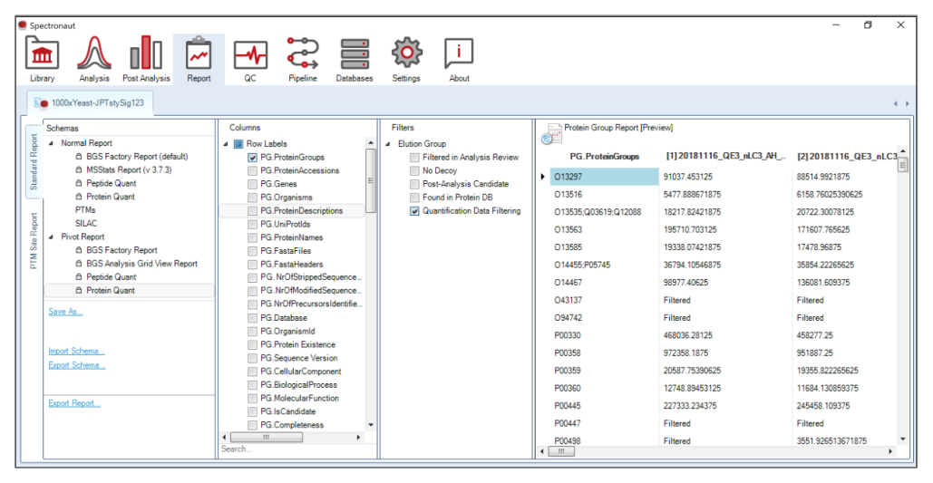Collapse the Row Labels column group
Screen dimensions: 933x483
click(226, 144)
